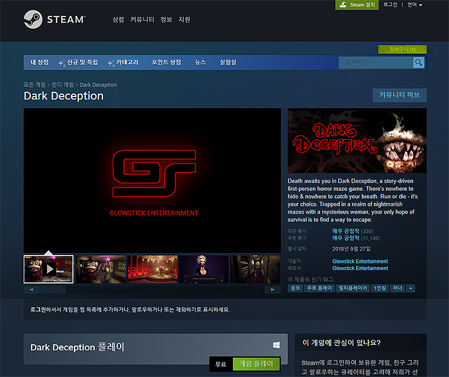Select the 공포 tag
449x377 pixels.
click(x=295, y=288)
